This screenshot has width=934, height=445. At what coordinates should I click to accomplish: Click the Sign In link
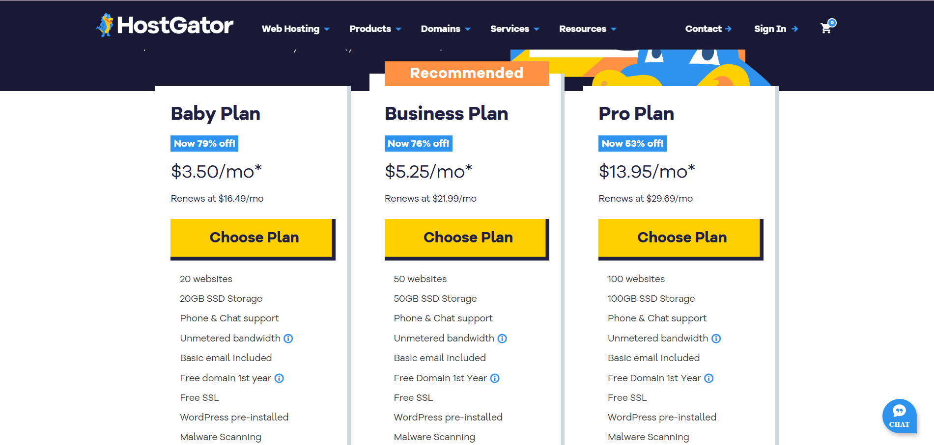point(775,29)
